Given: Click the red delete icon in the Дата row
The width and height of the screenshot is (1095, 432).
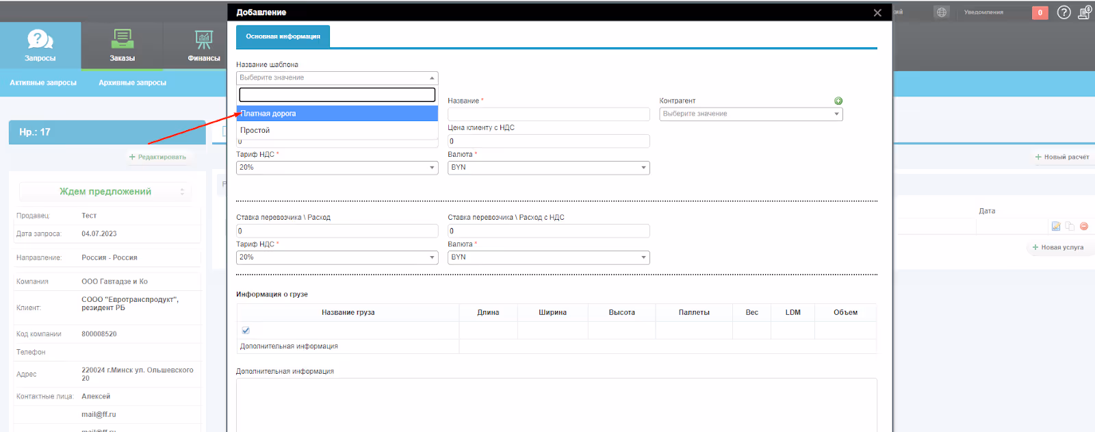Looking at the screenshot, I should pyautogui.click(x=1084, y=226).
